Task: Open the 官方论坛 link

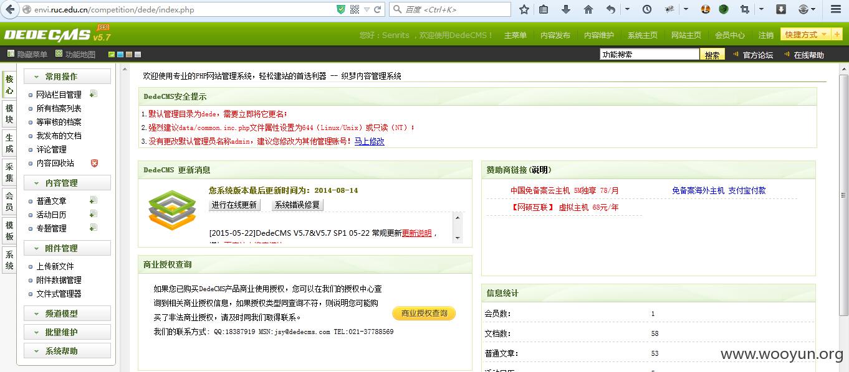Action: 757,55
